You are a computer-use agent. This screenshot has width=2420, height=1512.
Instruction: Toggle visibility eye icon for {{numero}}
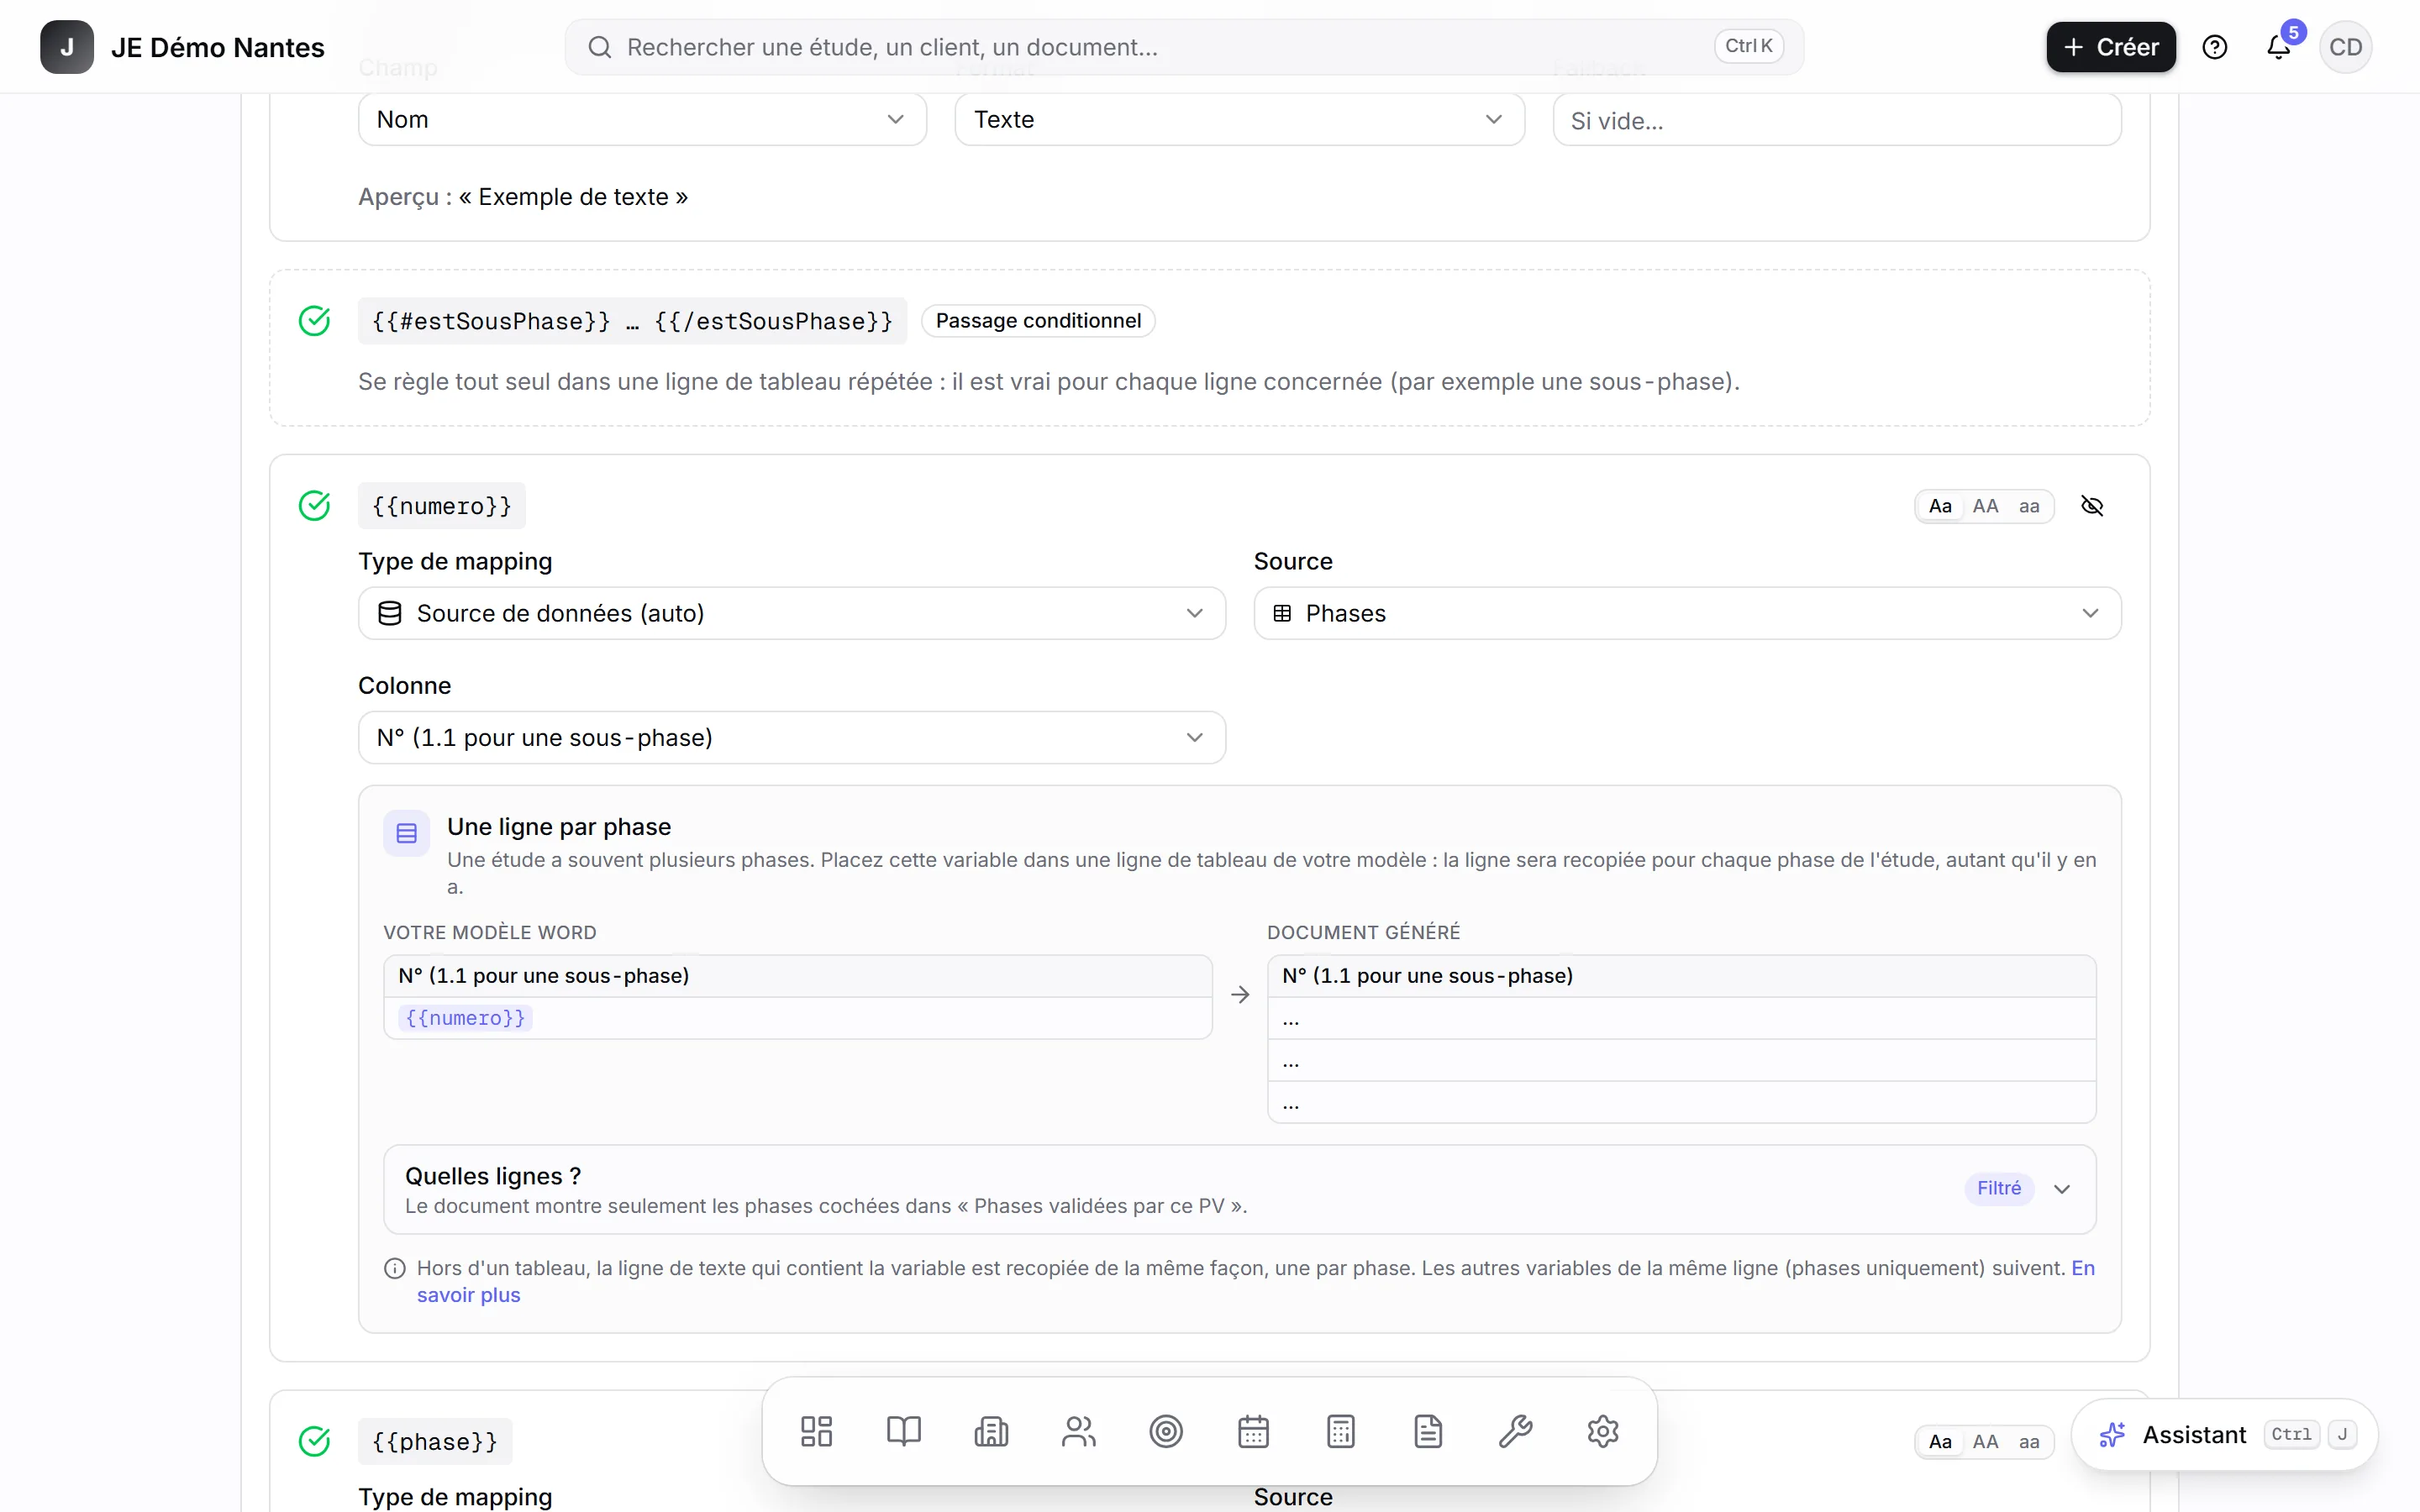pyautogui.click(x=2092, y=506)
